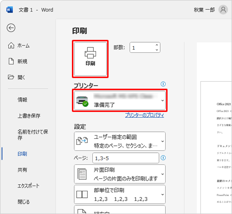Open the 片面印刷 one-sided printing dropdown
The width and height of the screenshot is (232, 214).
click(x=120, y=174)
